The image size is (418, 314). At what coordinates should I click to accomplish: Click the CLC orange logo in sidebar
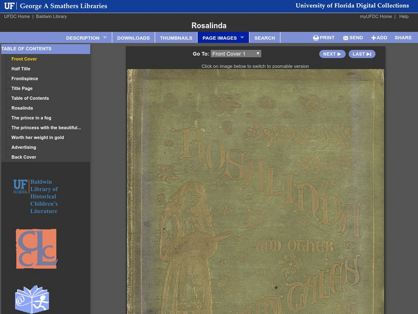point(36,249)
